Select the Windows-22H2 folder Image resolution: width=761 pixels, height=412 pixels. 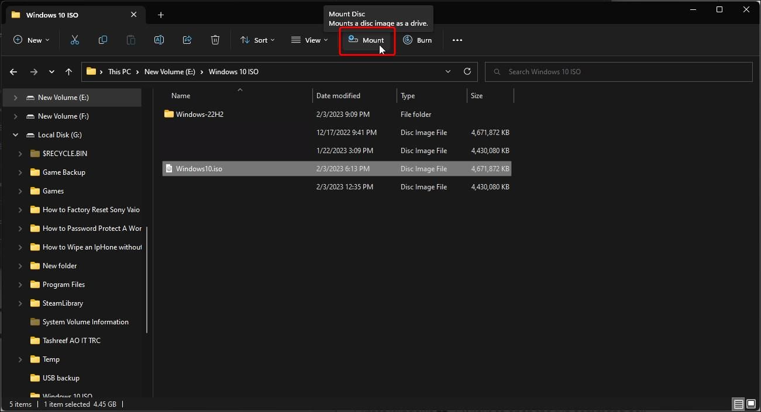337,114
